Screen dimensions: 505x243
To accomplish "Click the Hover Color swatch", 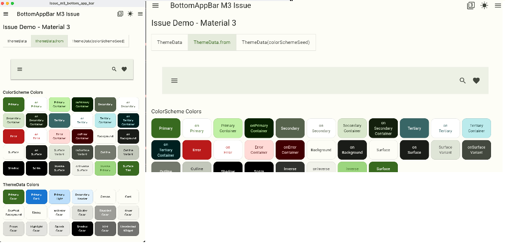I will (128, 213).
